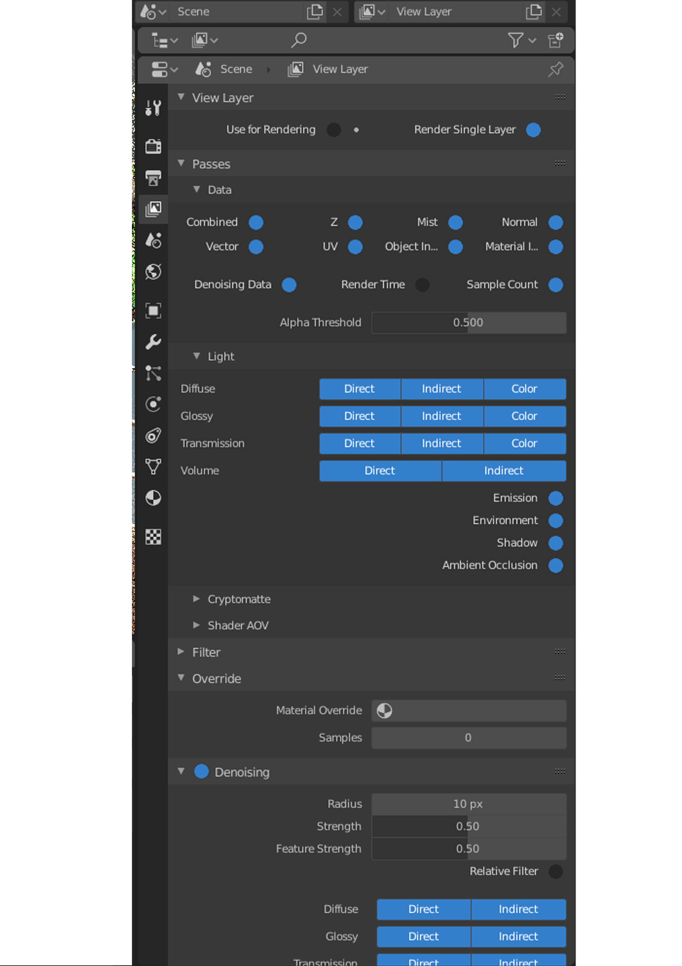Viewport: 682px width, 966px height.
Task: Open the Render properties tab icon
Action: 153,146
